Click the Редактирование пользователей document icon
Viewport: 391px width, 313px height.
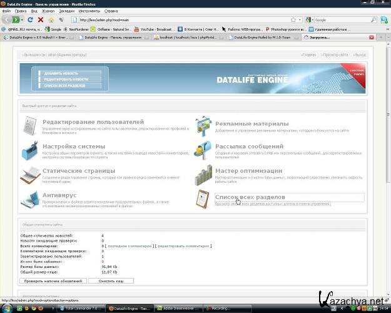pyautogui.click(x=30, y=126)
